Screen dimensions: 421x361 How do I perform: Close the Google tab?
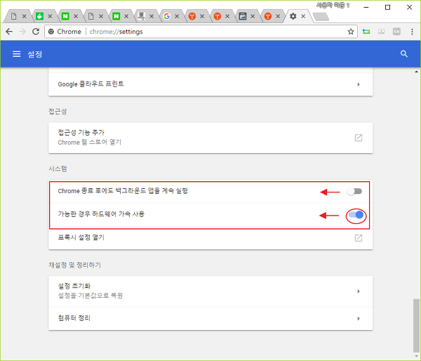tap(177, 16)
